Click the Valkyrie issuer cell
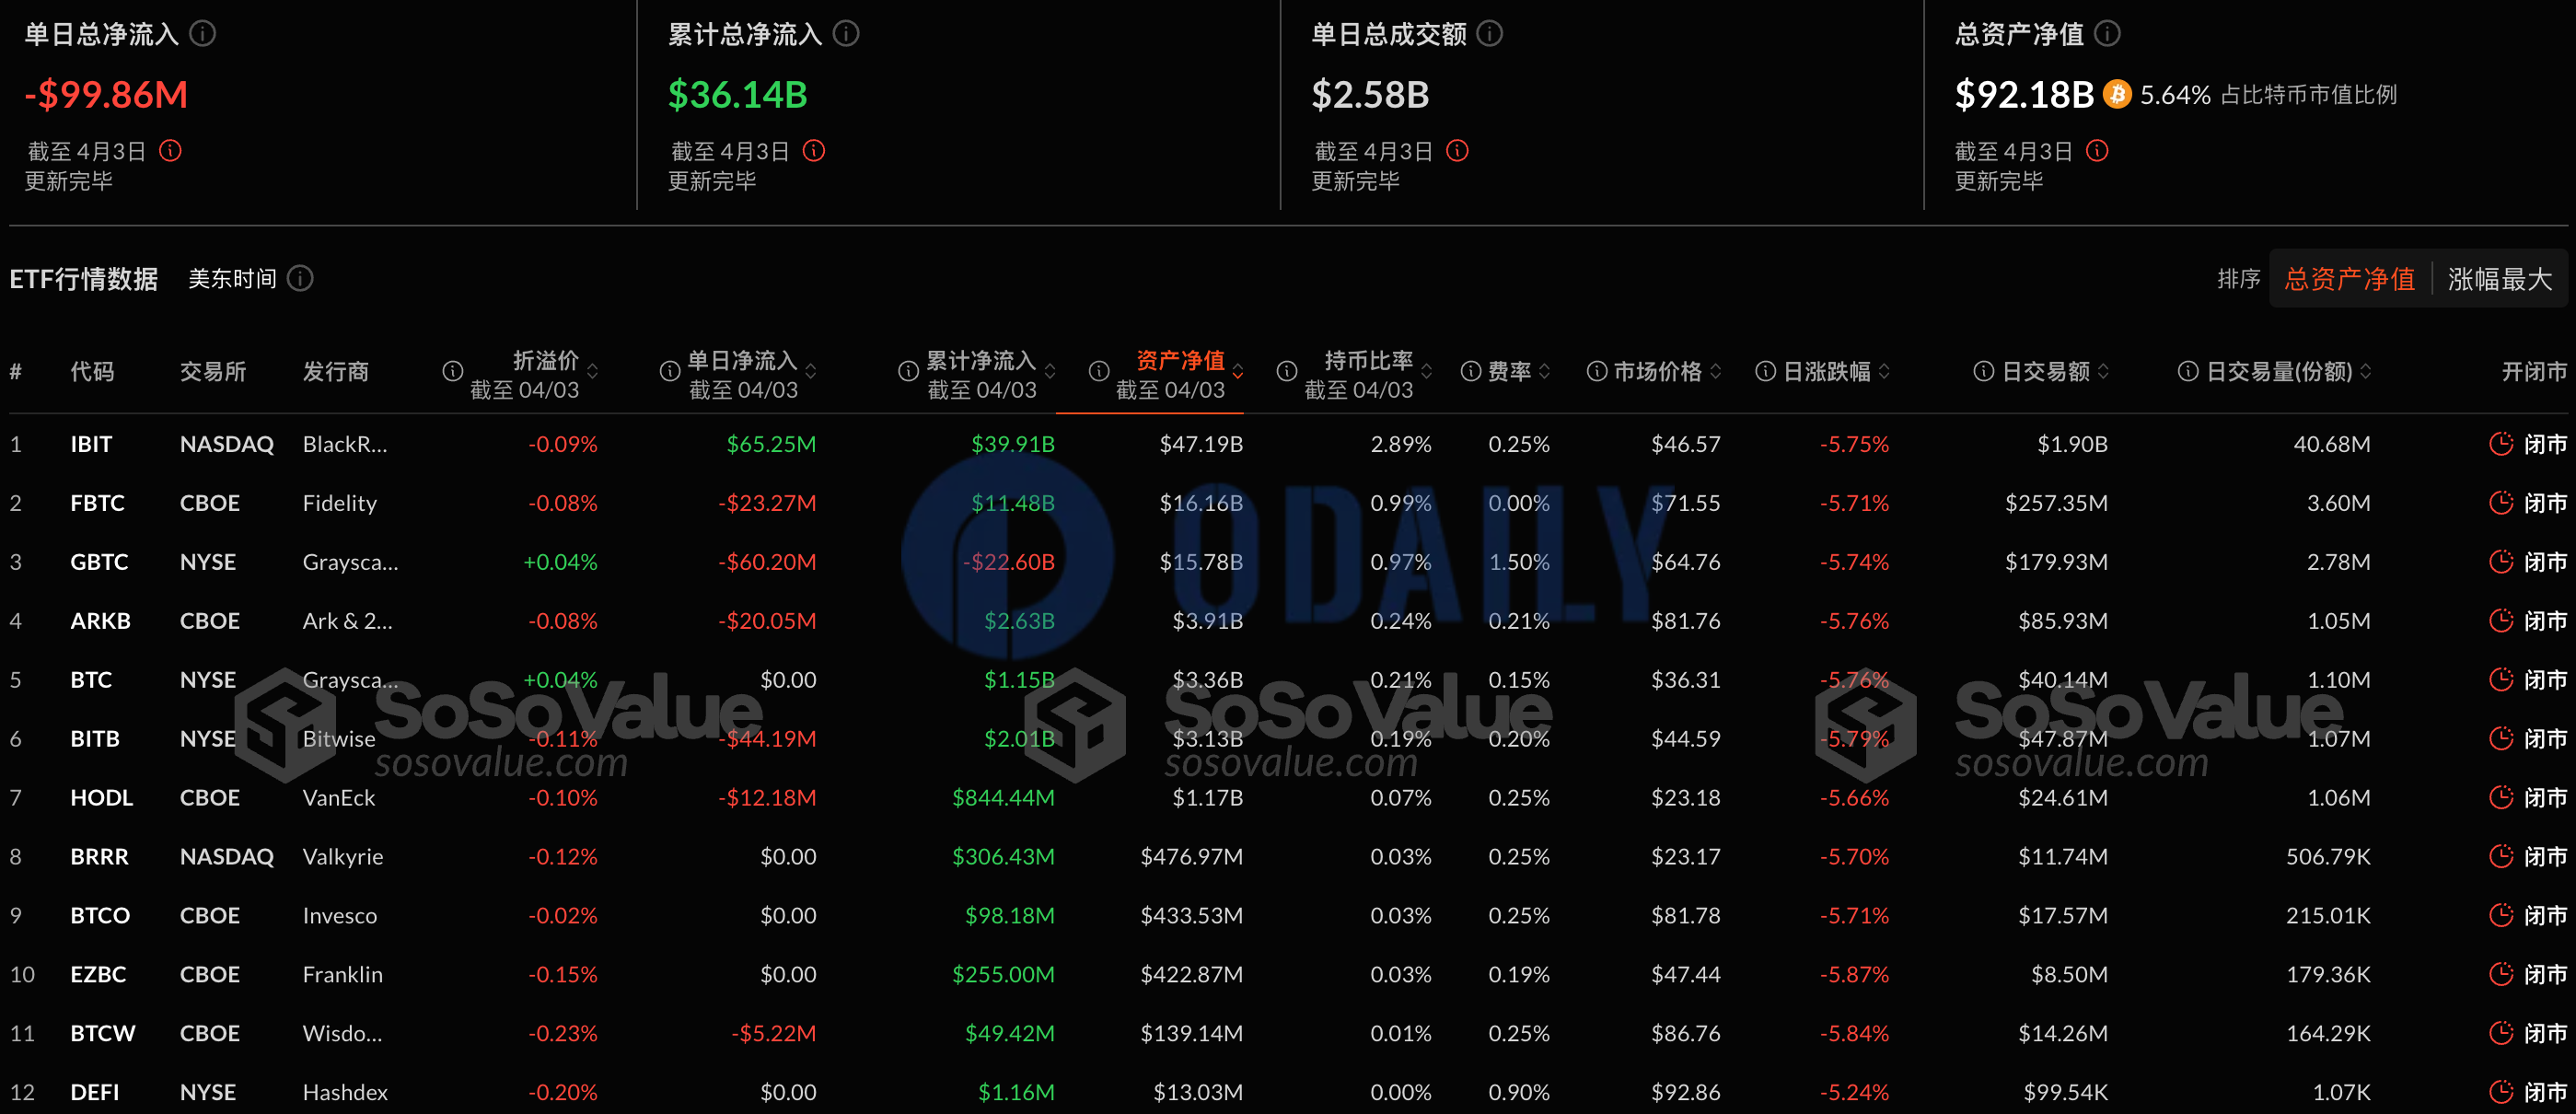The width and height of the screenshot is (2576, 1114). (x=343, y=856)
